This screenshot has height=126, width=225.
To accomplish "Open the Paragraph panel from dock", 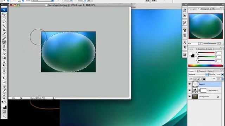I will (185, 47).
